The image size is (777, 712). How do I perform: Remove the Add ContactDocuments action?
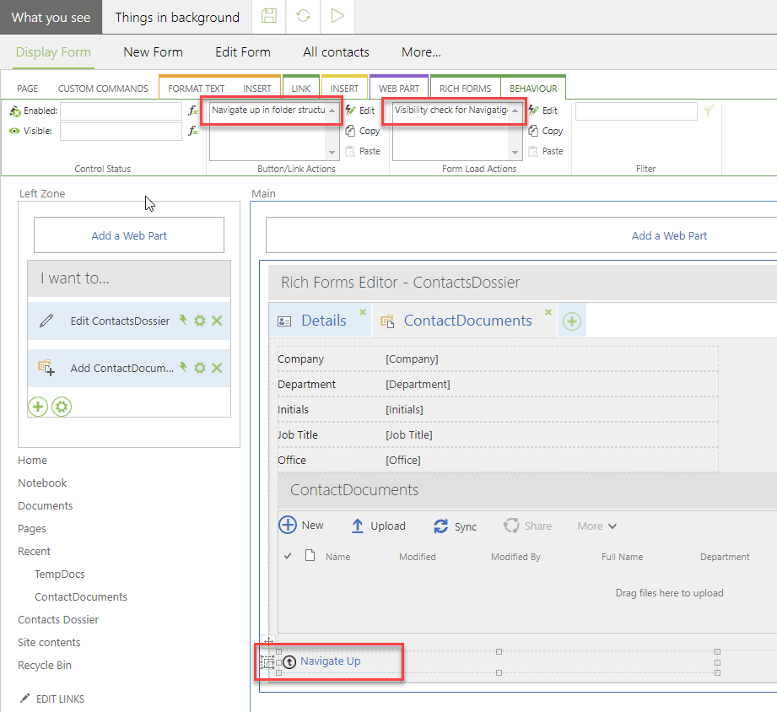tap(217, 368)
